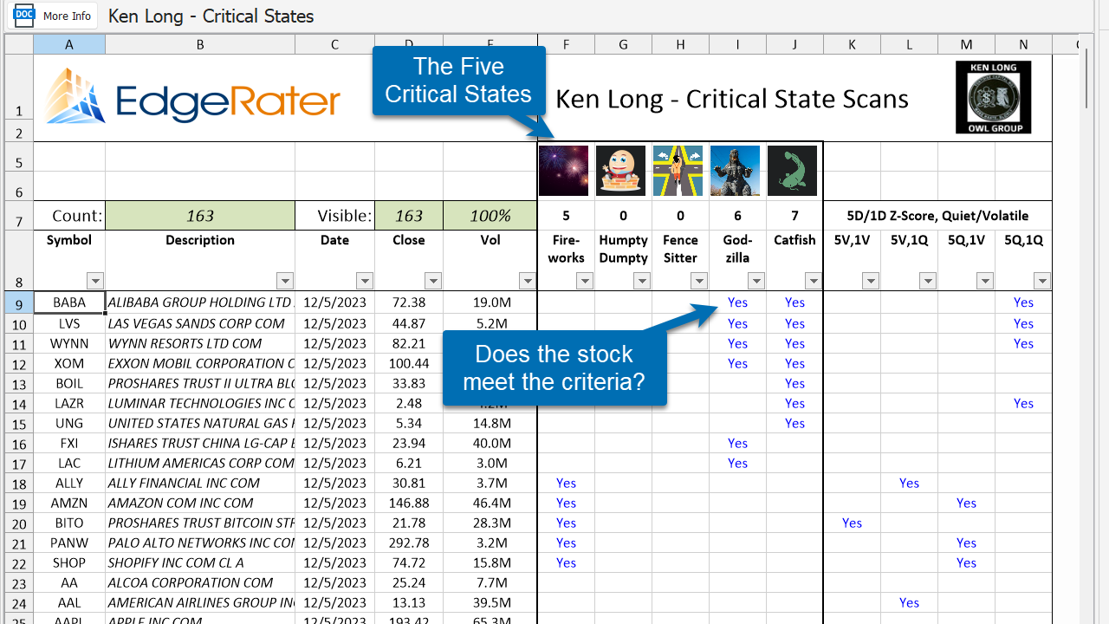Viewport: 1109px width, 624px height.
Task: Open the Godzilla column filter dropdown
Action: coord(756,281)
